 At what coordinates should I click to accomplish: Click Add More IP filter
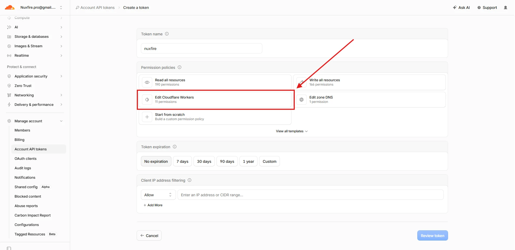click(x=153, y=205)
